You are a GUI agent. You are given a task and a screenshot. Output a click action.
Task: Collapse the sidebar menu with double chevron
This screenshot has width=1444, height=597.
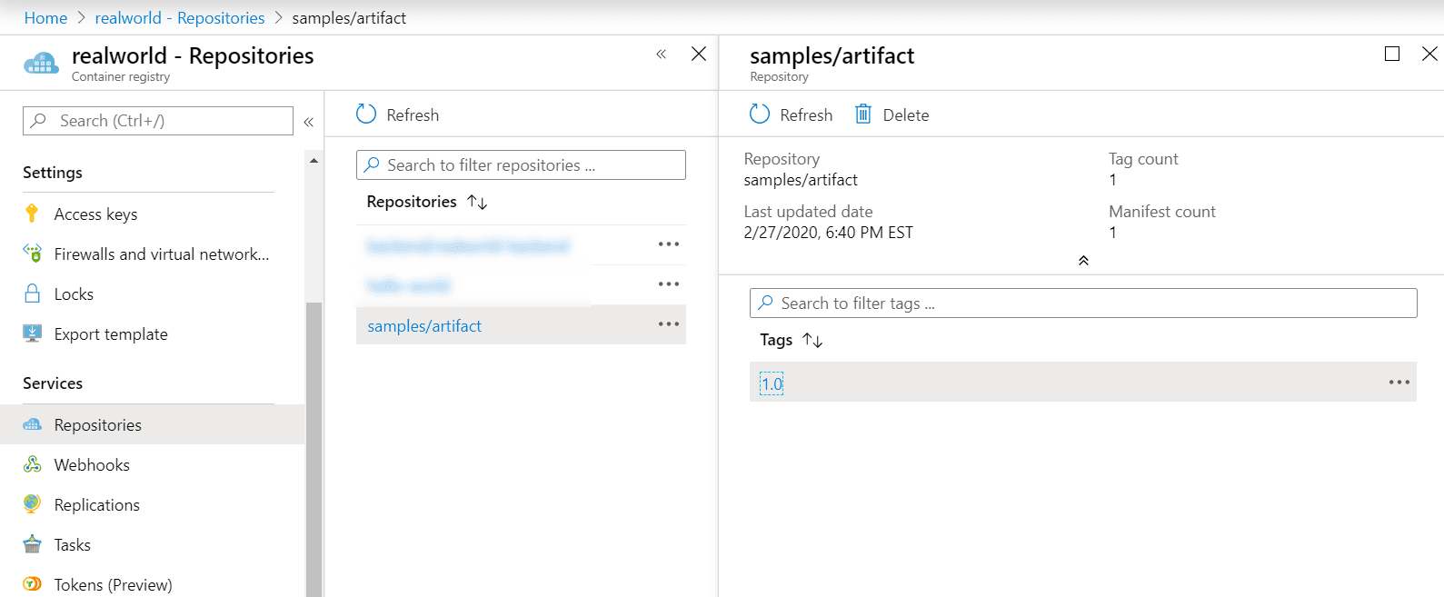pos(309,122)
